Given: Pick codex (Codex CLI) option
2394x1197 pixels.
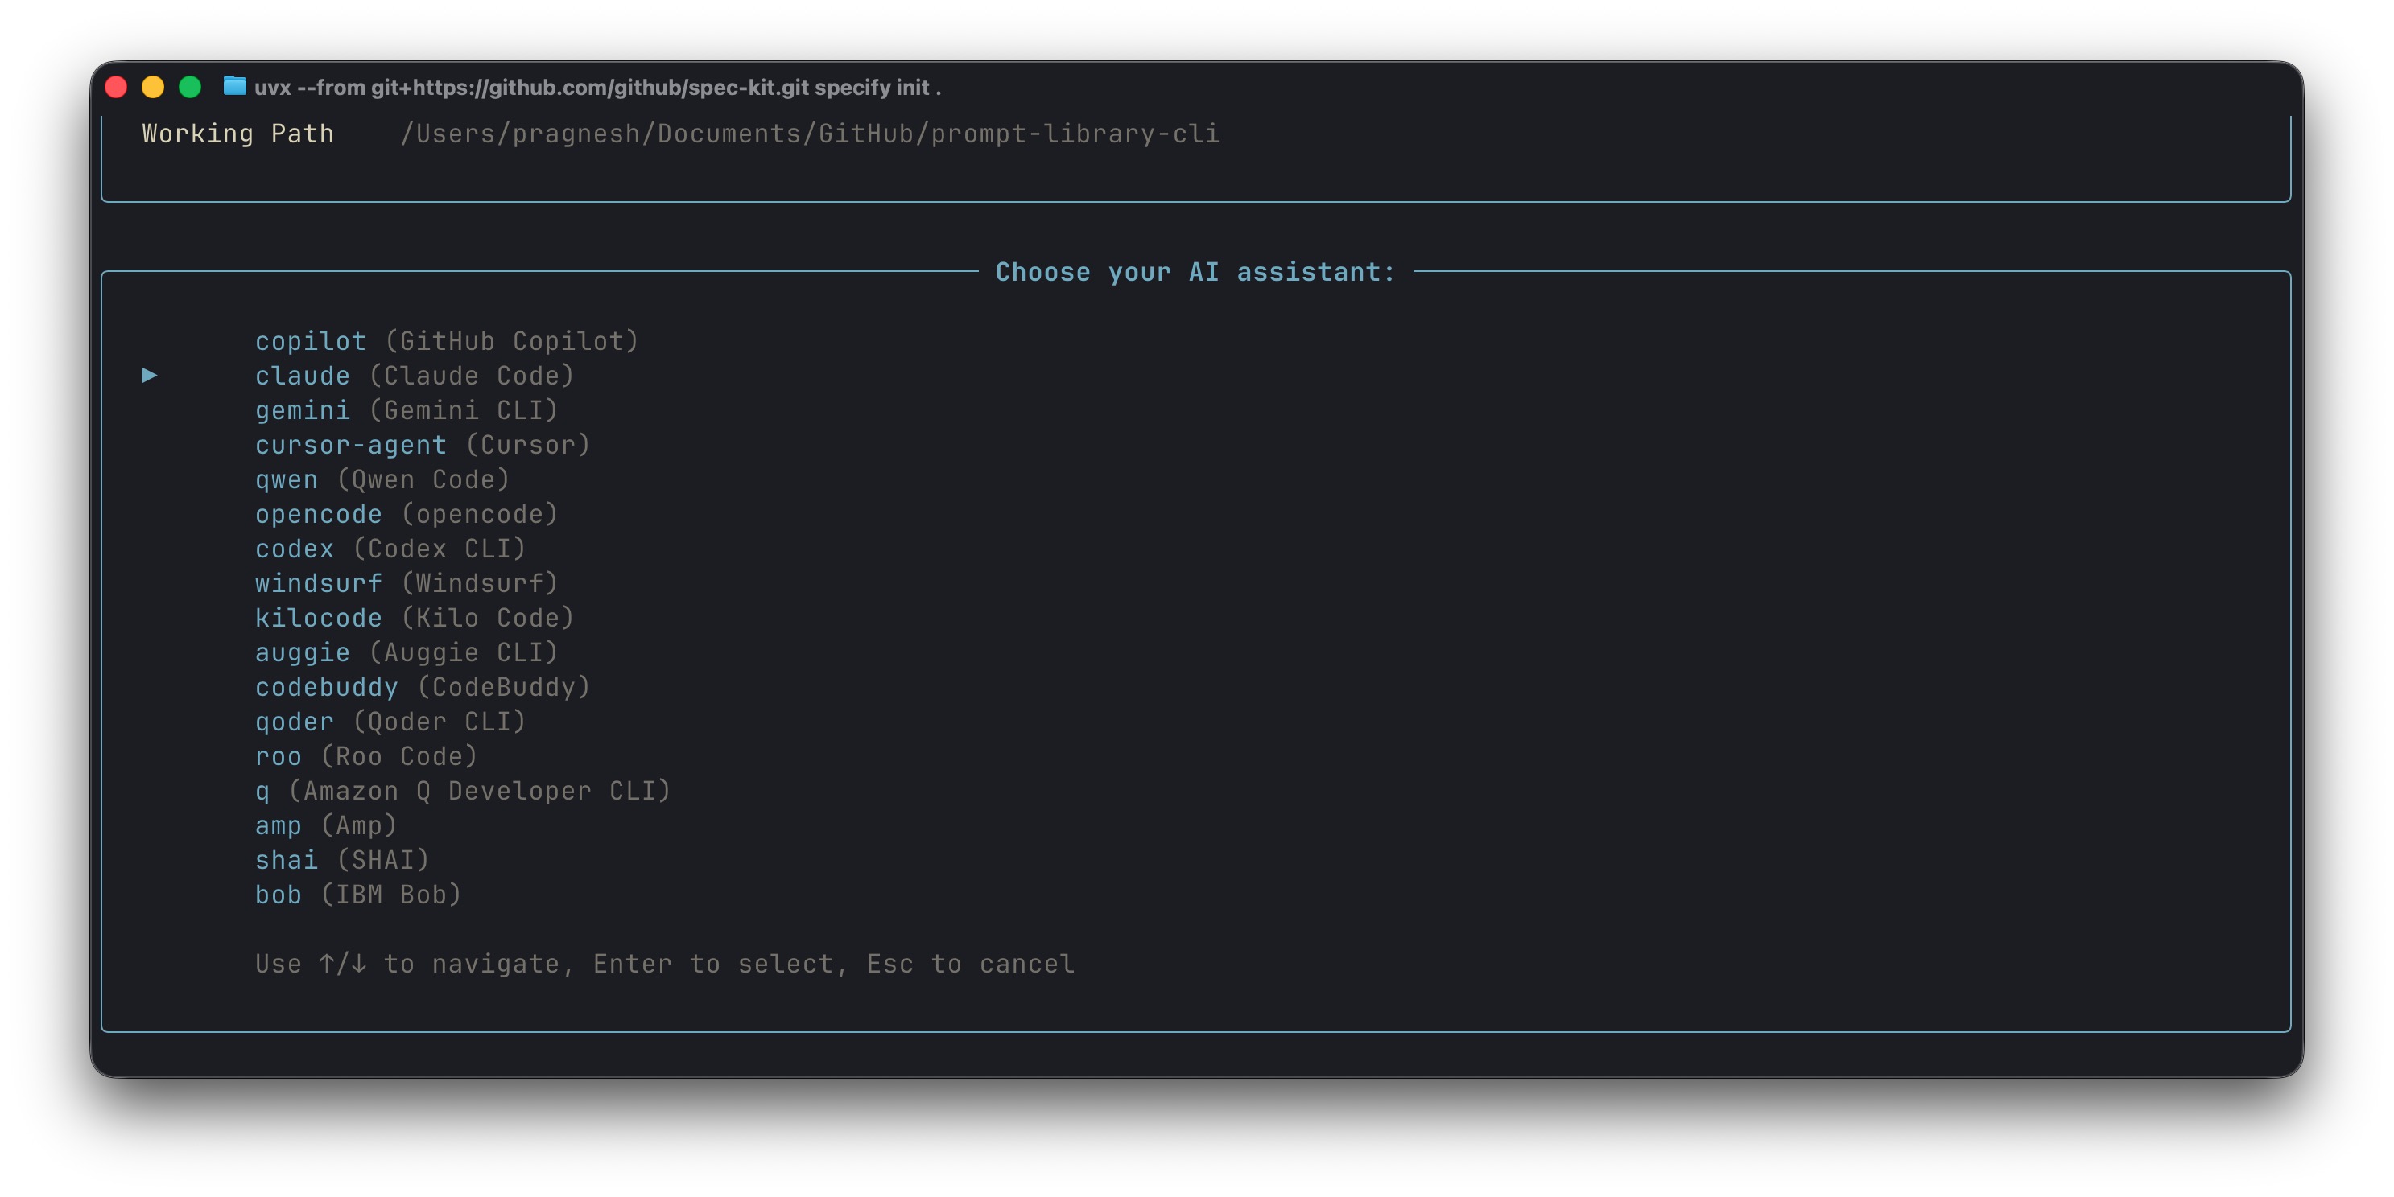Looking at the screenshot, I should [x=390, y=548].
